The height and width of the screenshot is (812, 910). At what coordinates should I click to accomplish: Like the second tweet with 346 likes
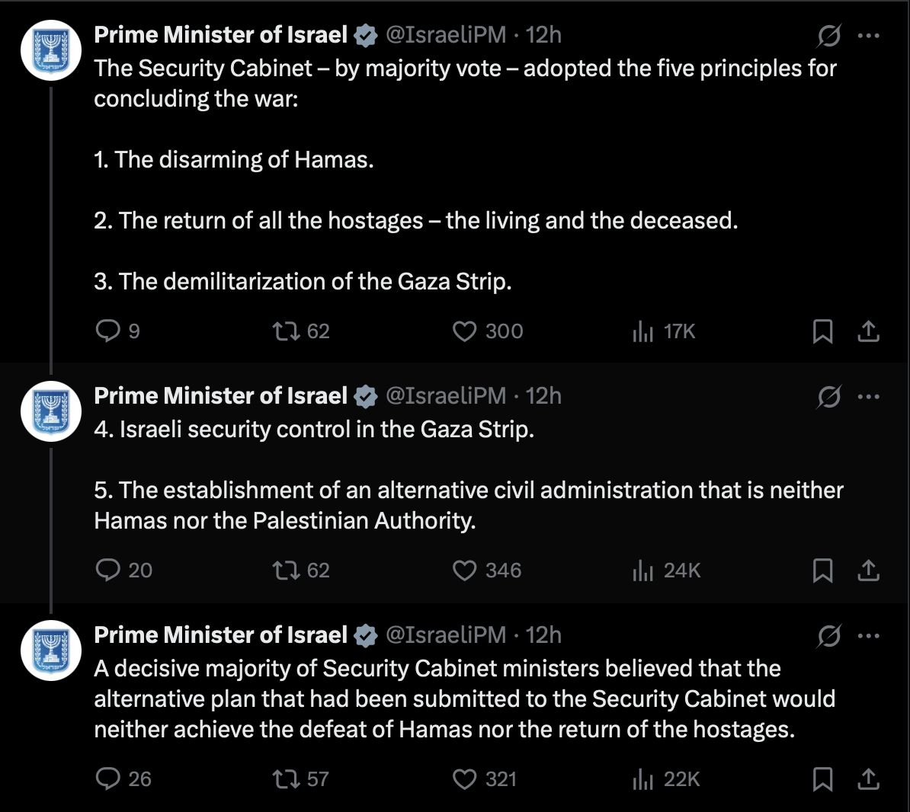tap(487, 570)
